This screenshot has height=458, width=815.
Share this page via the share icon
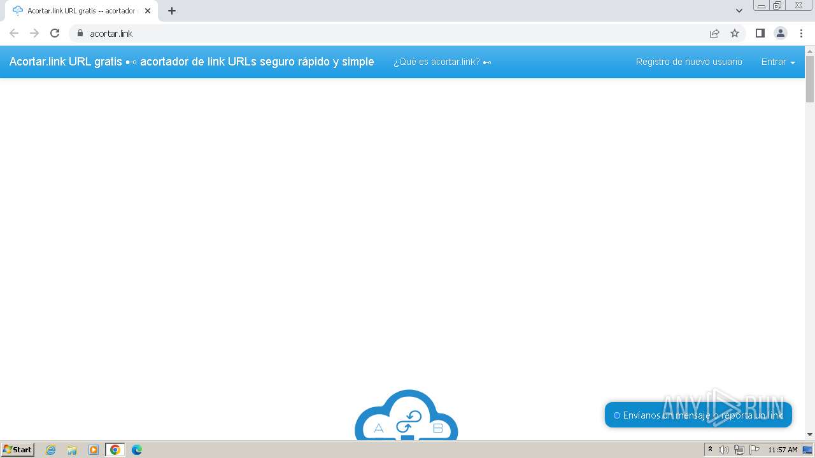[714, 33]
